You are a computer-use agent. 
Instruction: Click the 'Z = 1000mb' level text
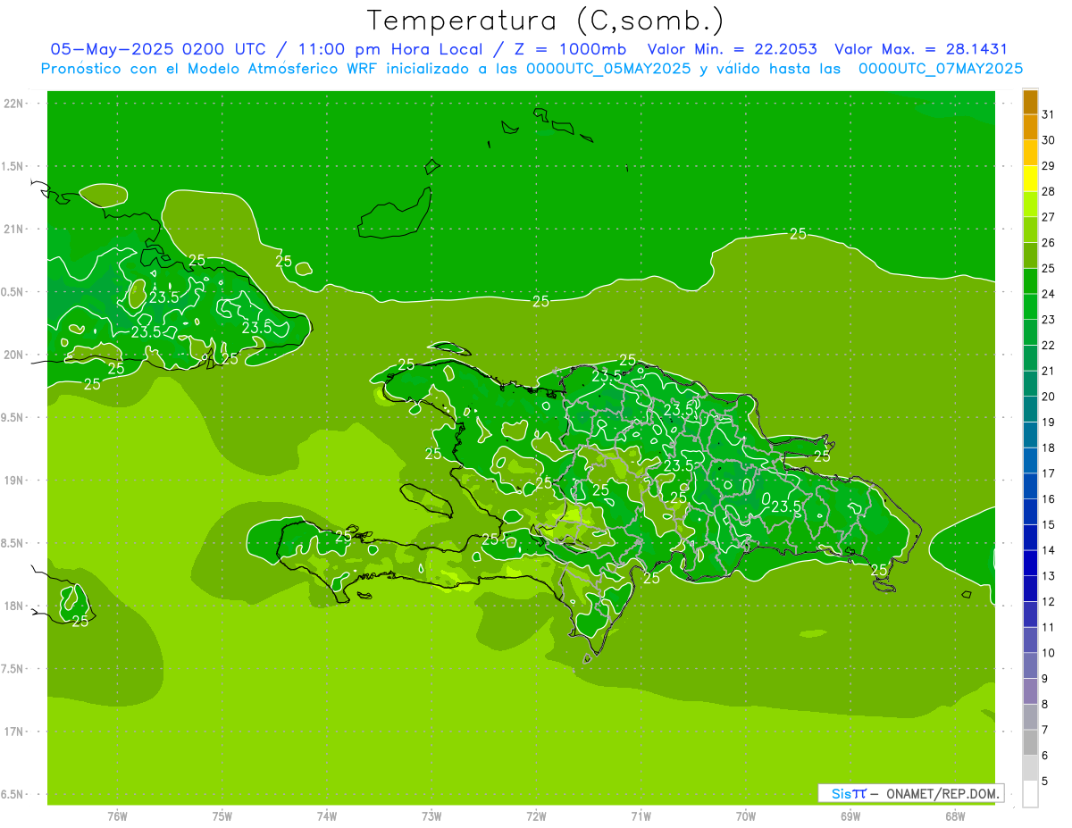pos(568,49)
